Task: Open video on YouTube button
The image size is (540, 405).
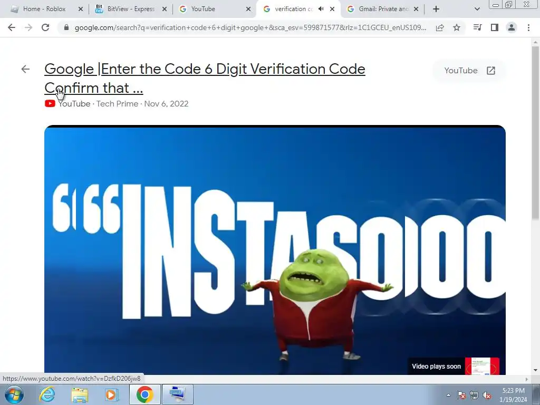Action: (x=469, y=71)
